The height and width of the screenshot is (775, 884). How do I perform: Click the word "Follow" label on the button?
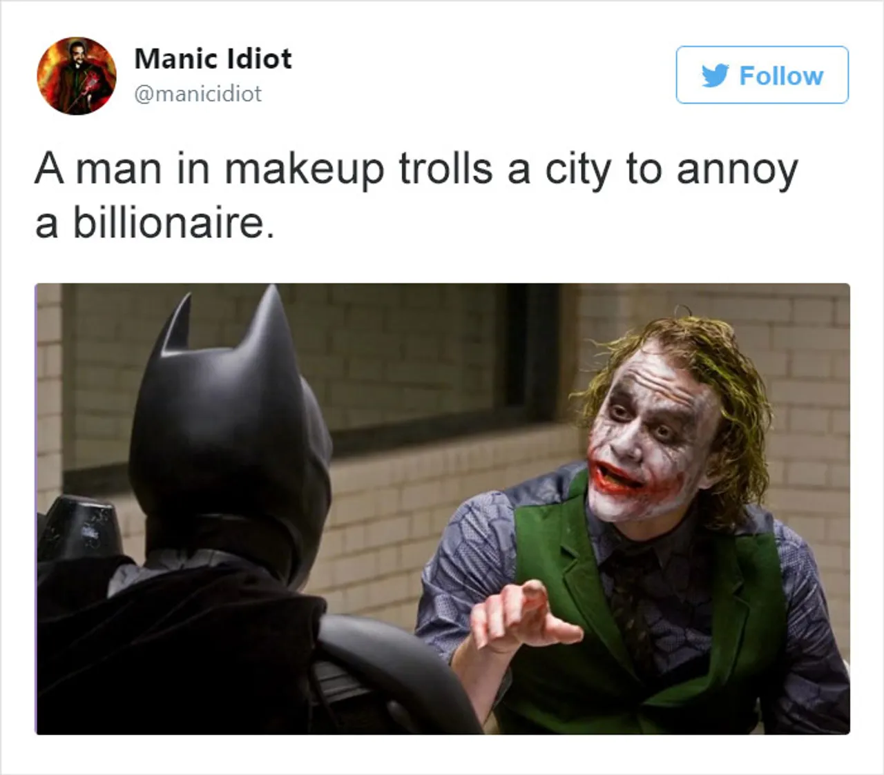pos(781,75)
